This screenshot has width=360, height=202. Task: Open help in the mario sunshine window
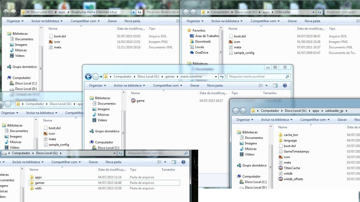pyautogui.click(x=285, y=85)
